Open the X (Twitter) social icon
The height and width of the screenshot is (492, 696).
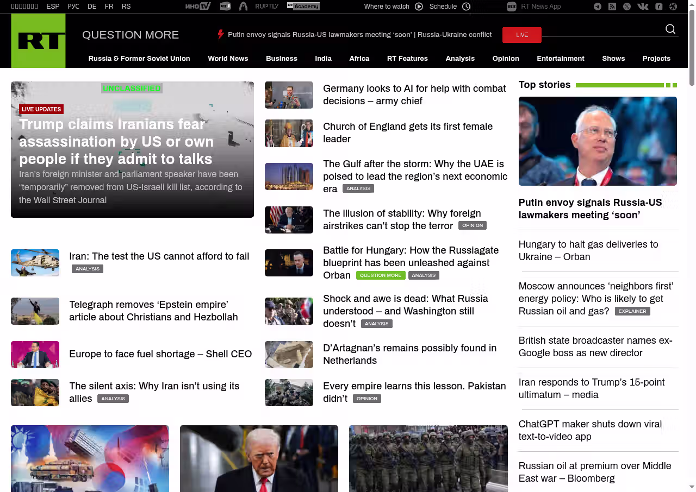coord(627,7)
